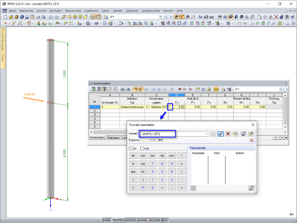The image size is (297, 223).
Task: Save the formula using the floppy disk icon
Action: coord(243,134)
